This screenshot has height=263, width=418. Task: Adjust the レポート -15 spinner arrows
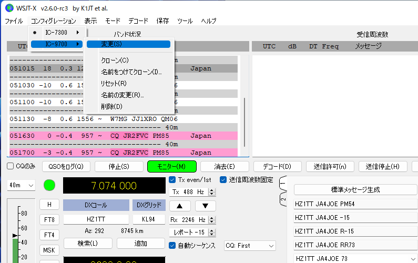click(x=212, y=232)
